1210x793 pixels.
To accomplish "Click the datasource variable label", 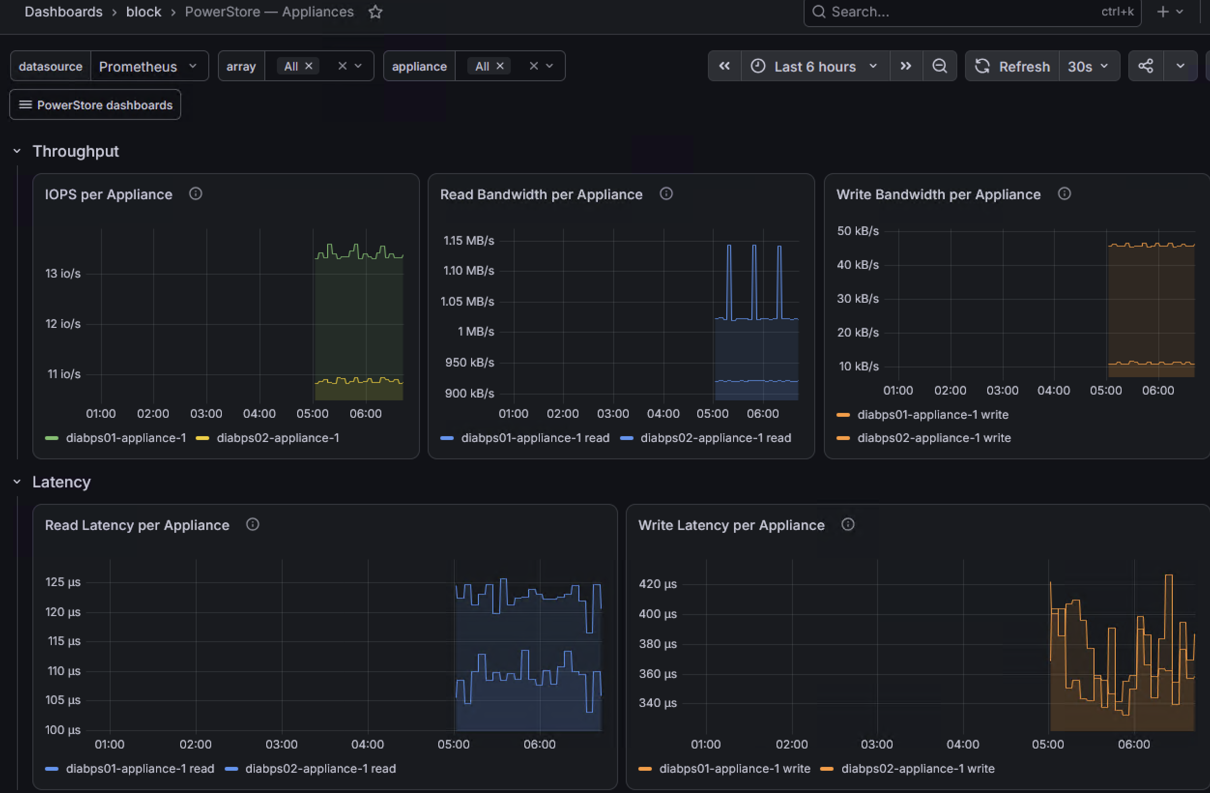I will (50, 66).
